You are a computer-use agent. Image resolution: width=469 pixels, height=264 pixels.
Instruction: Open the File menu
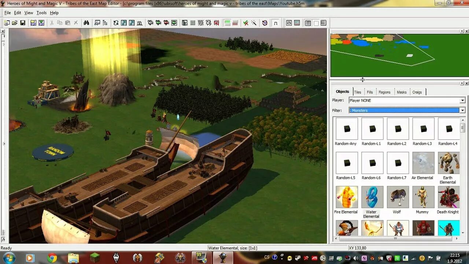[x=7, y=13]
